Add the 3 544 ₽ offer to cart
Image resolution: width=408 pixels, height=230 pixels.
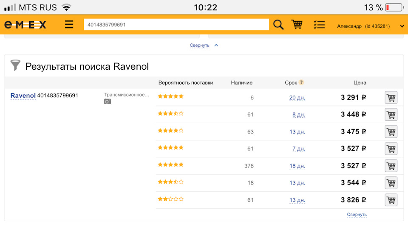tap(391, 183)
